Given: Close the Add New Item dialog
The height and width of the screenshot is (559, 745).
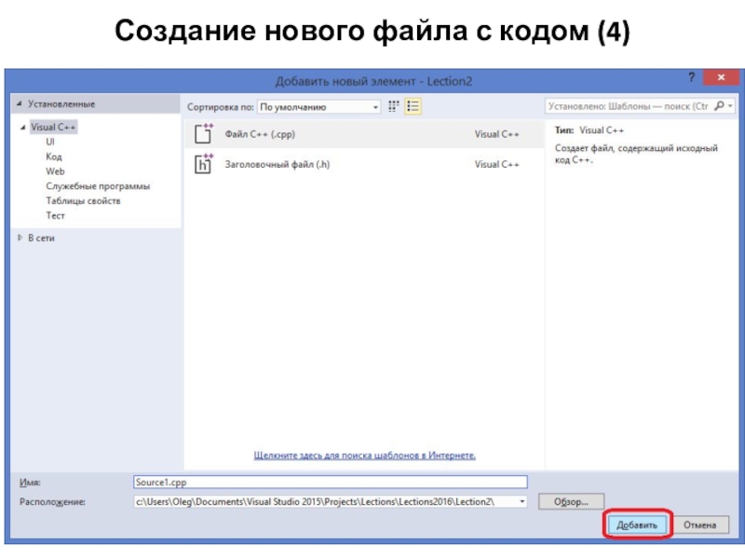Looking at the screenshot, I should point(721,77).
